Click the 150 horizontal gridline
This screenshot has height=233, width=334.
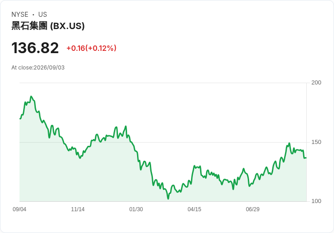(163, 142)
